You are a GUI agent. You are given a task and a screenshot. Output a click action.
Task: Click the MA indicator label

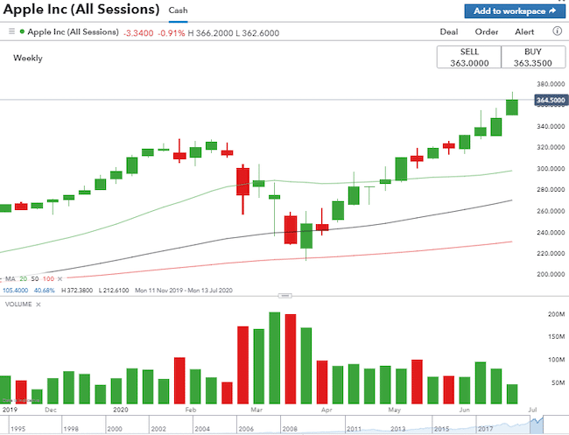(x=11, y=279)
